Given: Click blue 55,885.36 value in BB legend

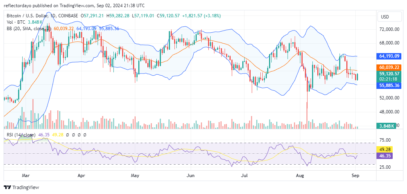Looking at the screenshot, I should [109, 29].
